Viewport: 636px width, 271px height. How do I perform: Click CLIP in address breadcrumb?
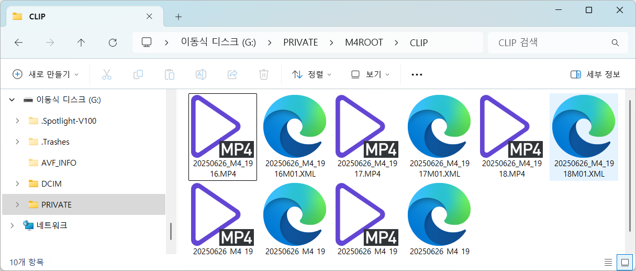418,42
